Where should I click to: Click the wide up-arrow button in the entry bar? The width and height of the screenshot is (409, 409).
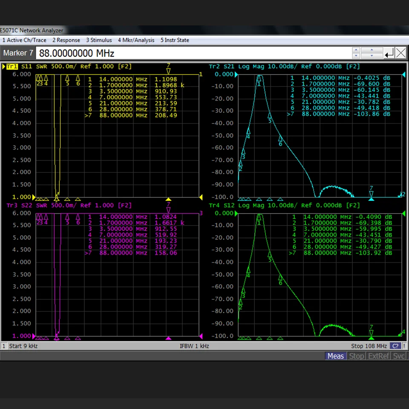pyautogui.click(x=372, y=50)
